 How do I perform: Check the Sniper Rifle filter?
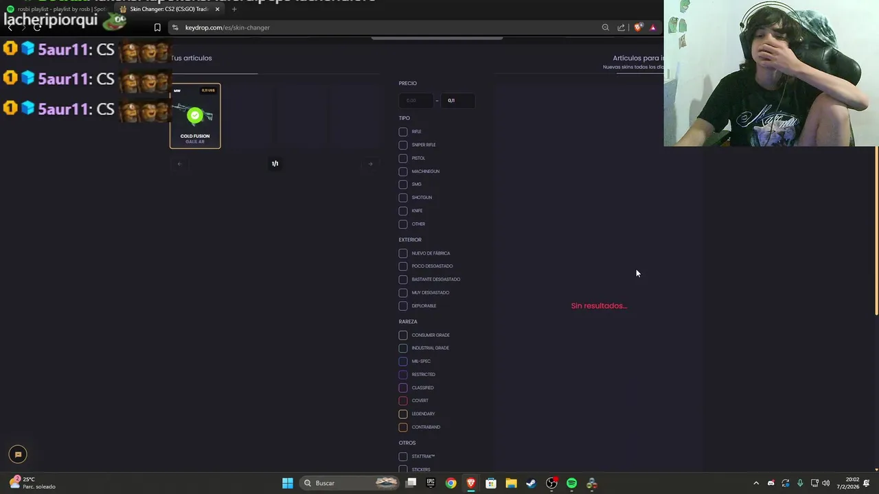(403, 145)
